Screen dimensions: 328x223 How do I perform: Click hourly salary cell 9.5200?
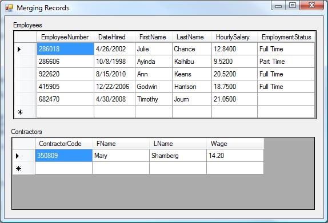[234, 62]
